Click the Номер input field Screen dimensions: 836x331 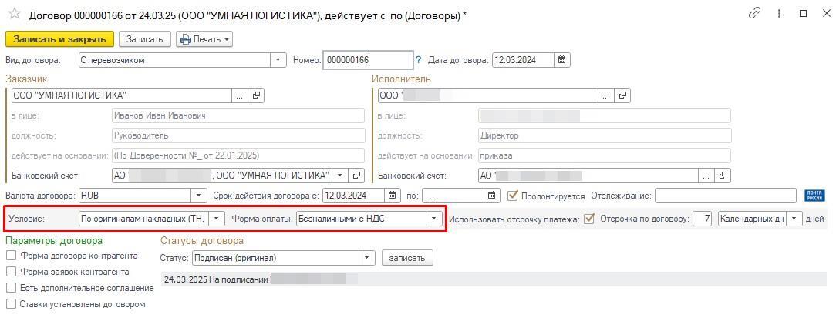(368, 60)
